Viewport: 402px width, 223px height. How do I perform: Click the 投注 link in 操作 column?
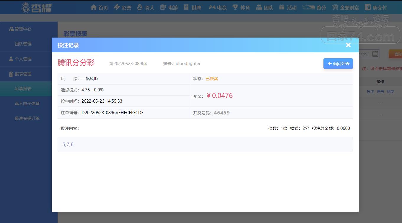click(x=370, y=92)
